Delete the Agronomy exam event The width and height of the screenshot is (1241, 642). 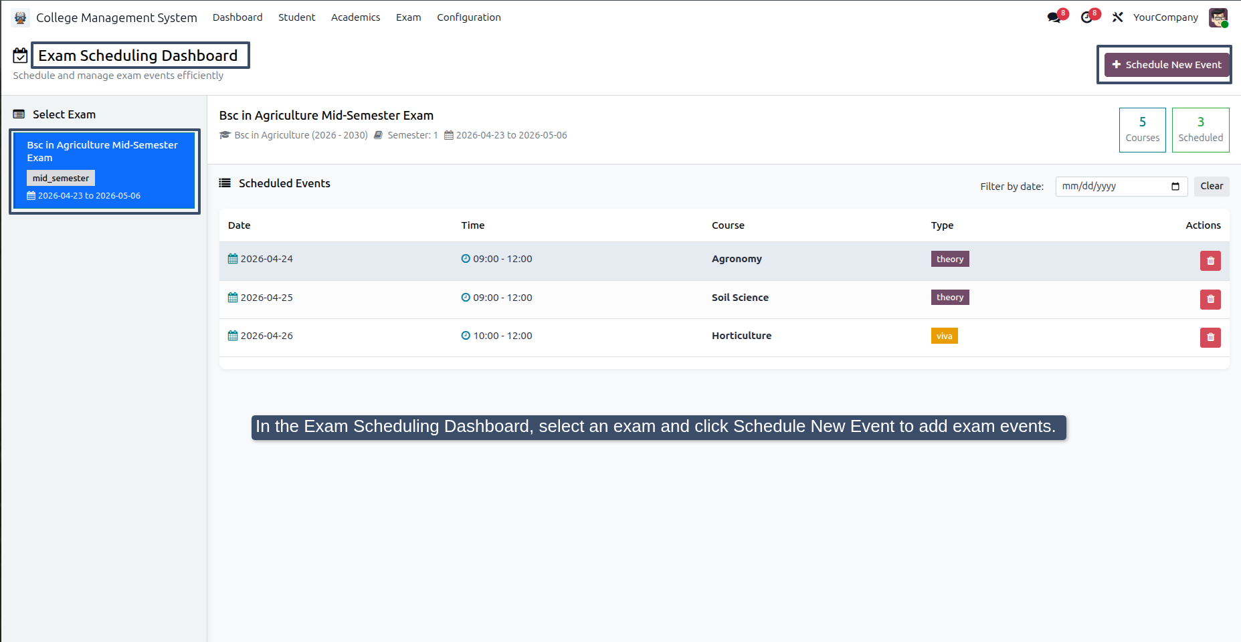1210,261
